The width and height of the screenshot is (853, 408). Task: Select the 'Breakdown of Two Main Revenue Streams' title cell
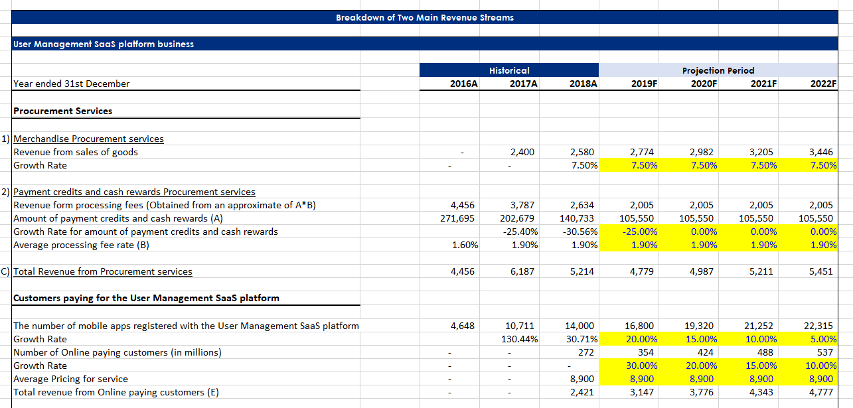tap(425, 17)
